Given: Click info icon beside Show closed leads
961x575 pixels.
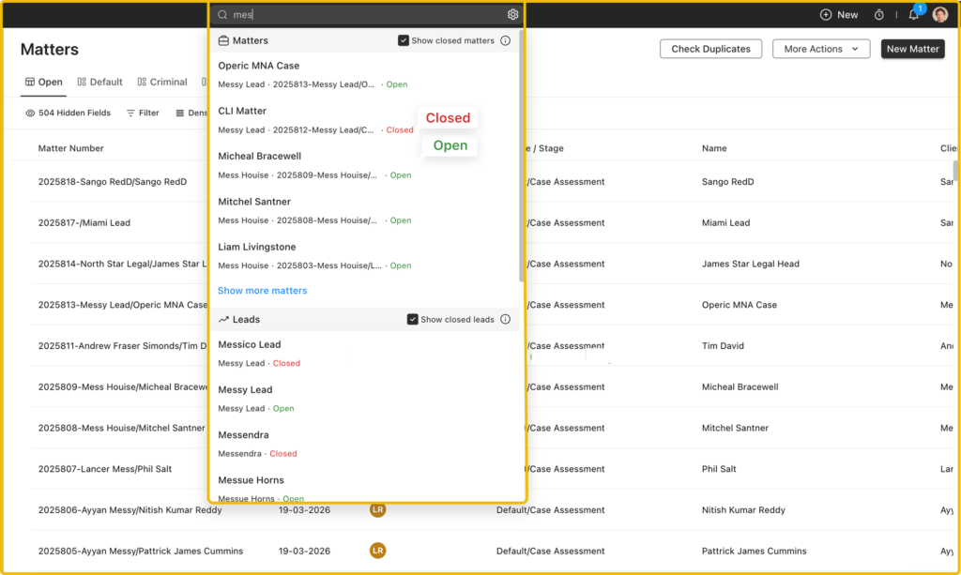Looking at the screenshot, I should coord(505,320).
